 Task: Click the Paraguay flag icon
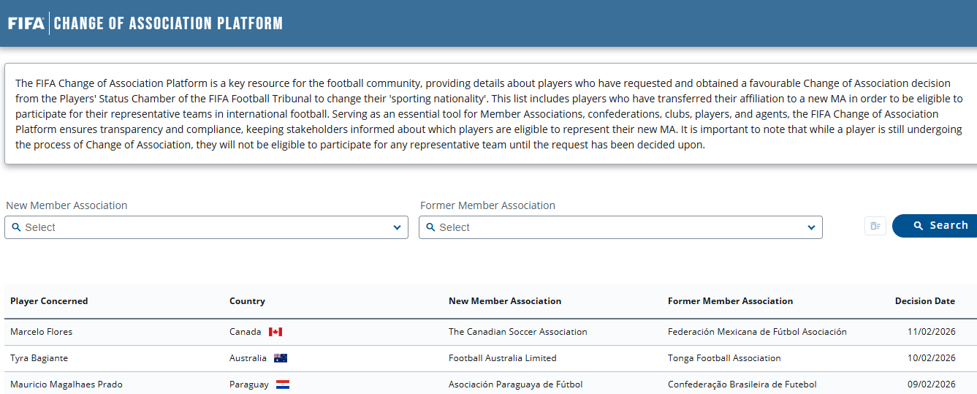(x=283, y=384)
